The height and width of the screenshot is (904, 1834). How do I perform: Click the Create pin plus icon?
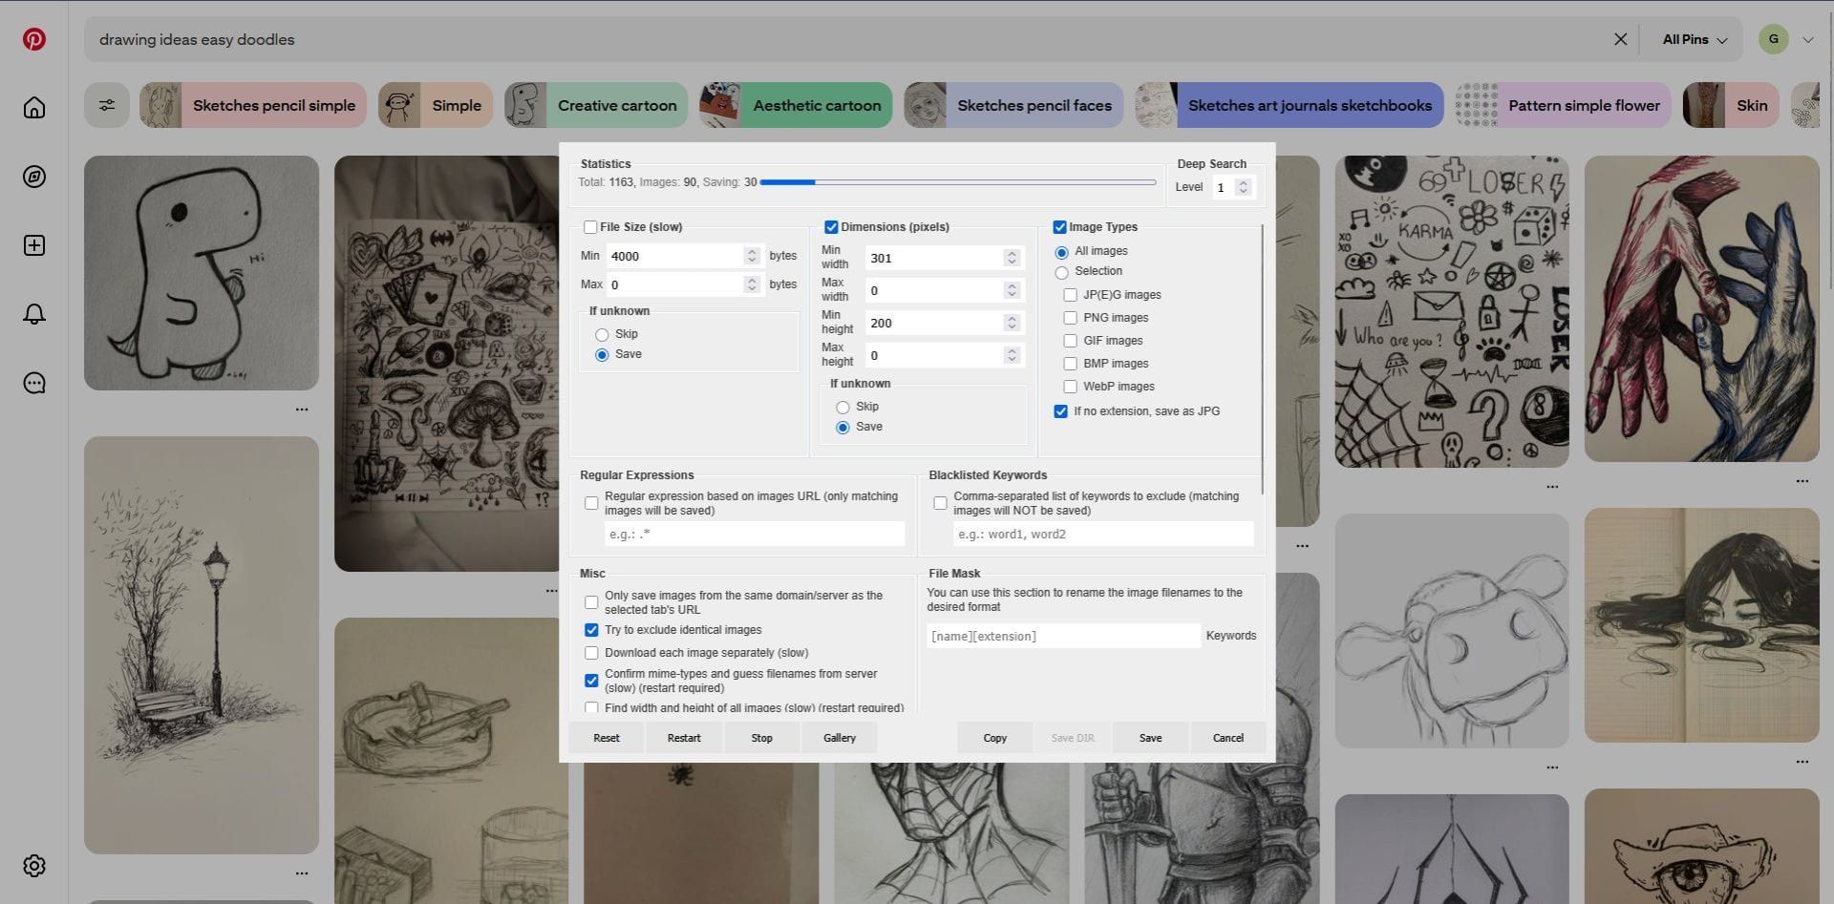point(34,245)
